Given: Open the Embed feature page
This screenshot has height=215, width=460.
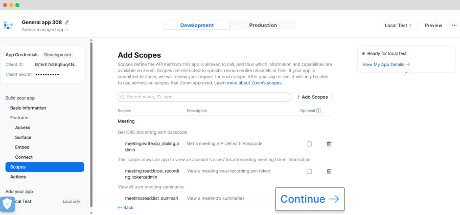Looking at the screenshot, I should pos(22,147).
